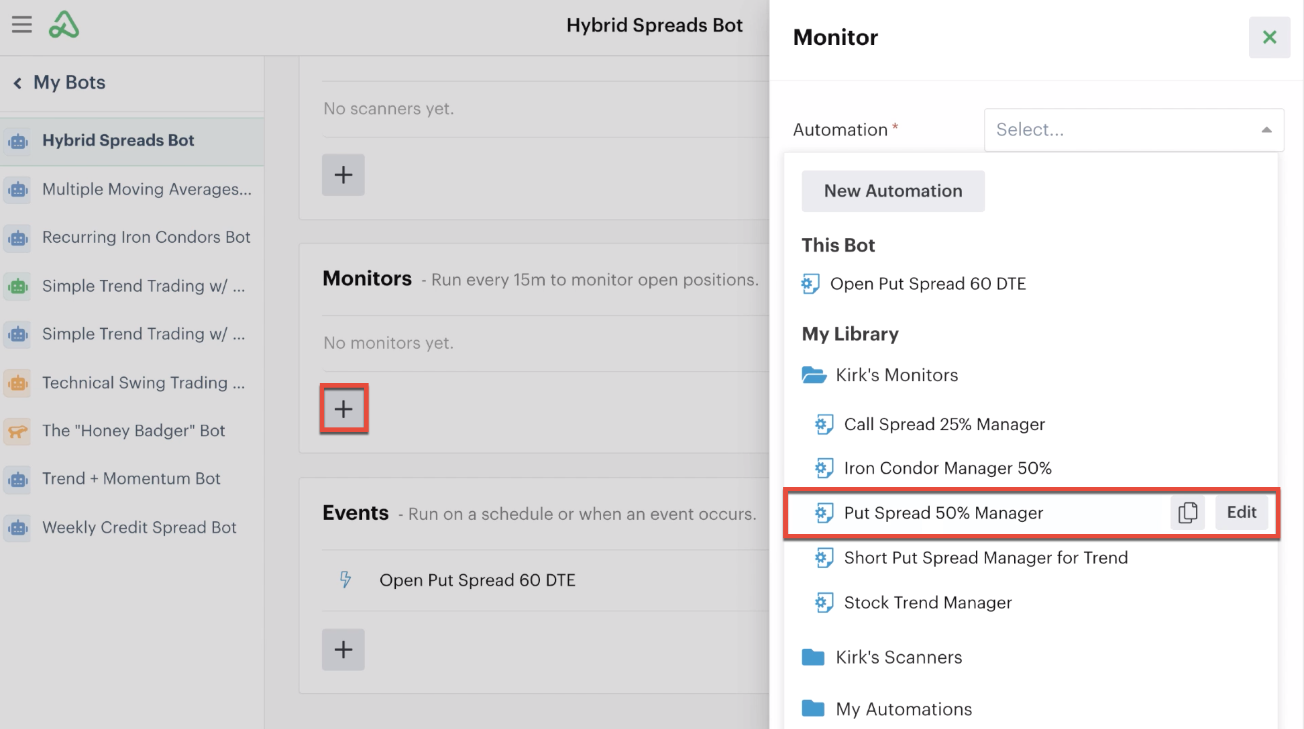Click the blue second Simple Trend Trading icon
The width and height of the screenshot is (1304, 729).
18,334
